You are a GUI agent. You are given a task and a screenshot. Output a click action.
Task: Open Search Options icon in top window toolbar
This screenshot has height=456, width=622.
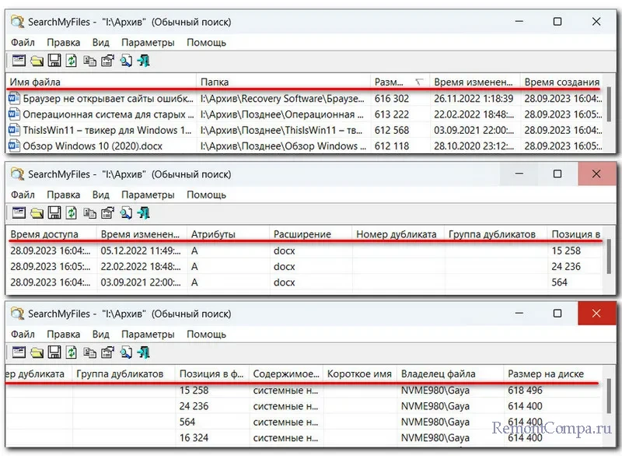coord(19,60)
